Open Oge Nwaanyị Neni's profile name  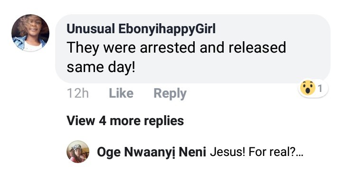(152, 152)
